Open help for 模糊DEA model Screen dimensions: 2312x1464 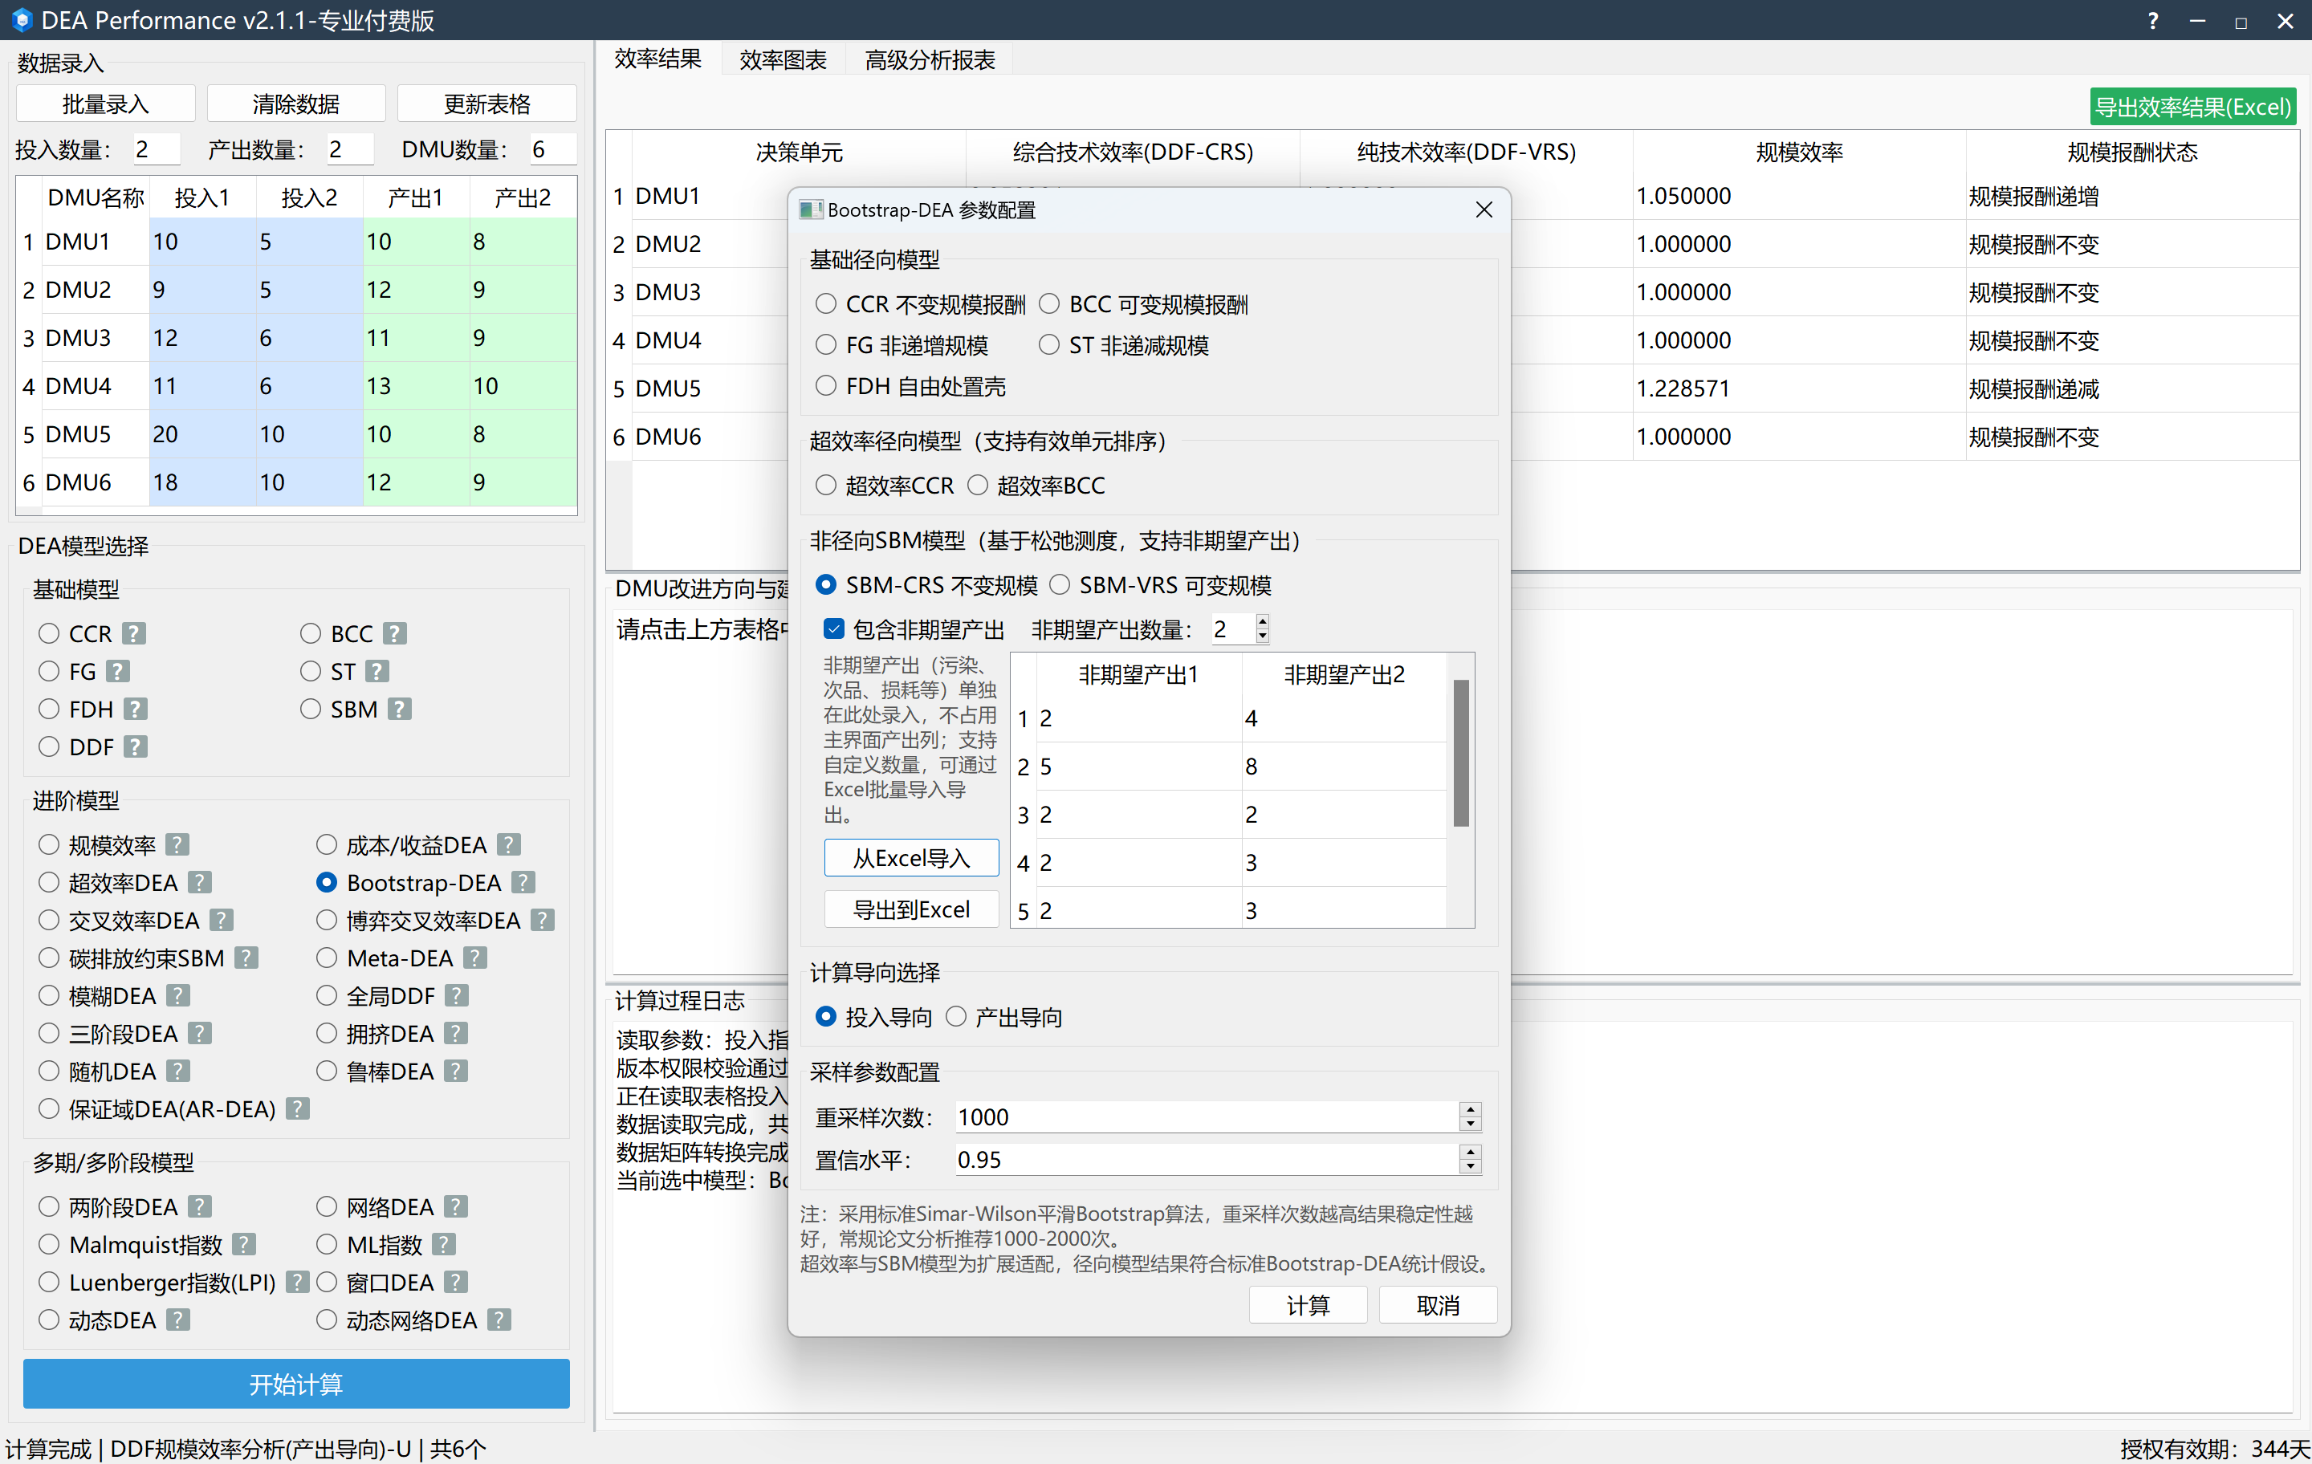tap(177, 994)
